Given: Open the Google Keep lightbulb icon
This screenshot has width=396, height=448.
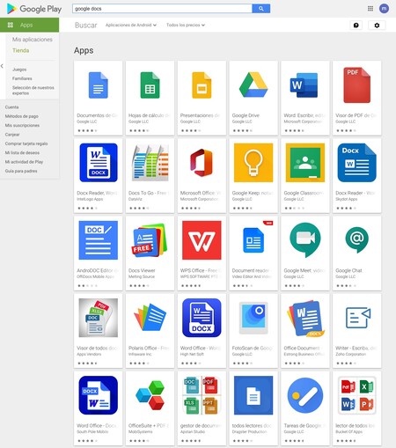Looking at the screenshot, I should pyautogui.click(x=253, y=163).
